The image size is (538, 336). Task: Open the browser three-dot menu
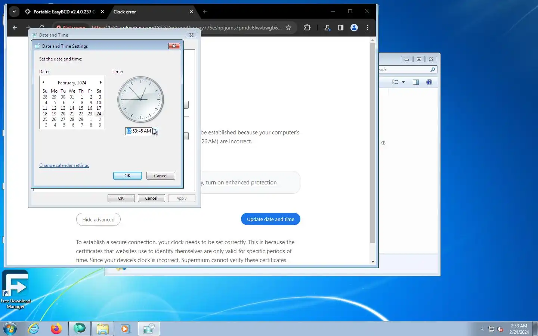click(368, 28)
